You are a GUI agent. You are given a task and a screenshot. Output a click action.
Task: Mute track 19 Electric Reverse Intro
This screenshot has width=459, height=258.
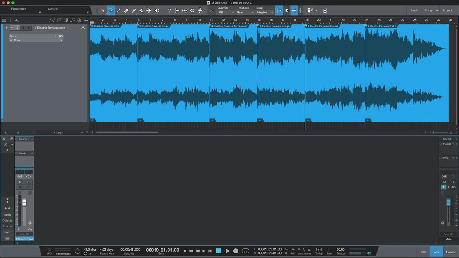click(12, 28)
